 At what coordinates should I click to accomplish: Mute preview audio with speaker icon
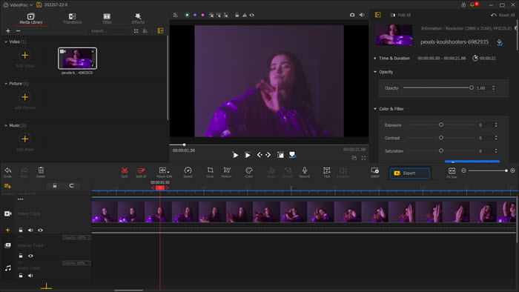click(362, 15)
